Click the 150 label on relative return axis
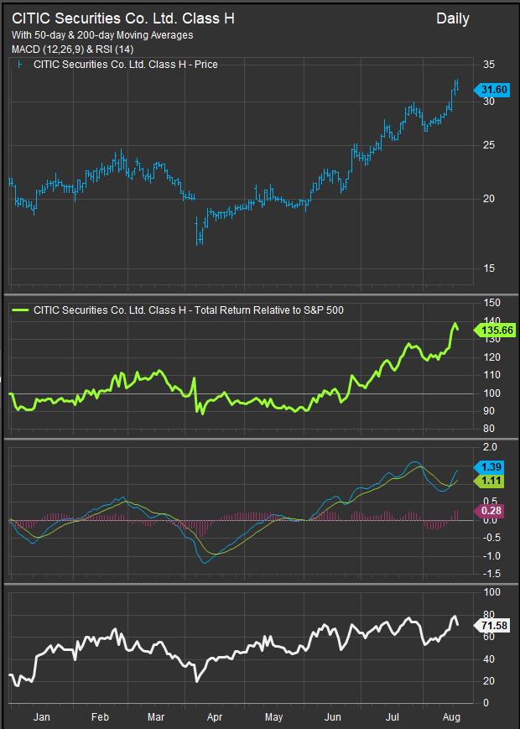Image resolution: width=520 pixels, height=729 pixels. point(491,303)
